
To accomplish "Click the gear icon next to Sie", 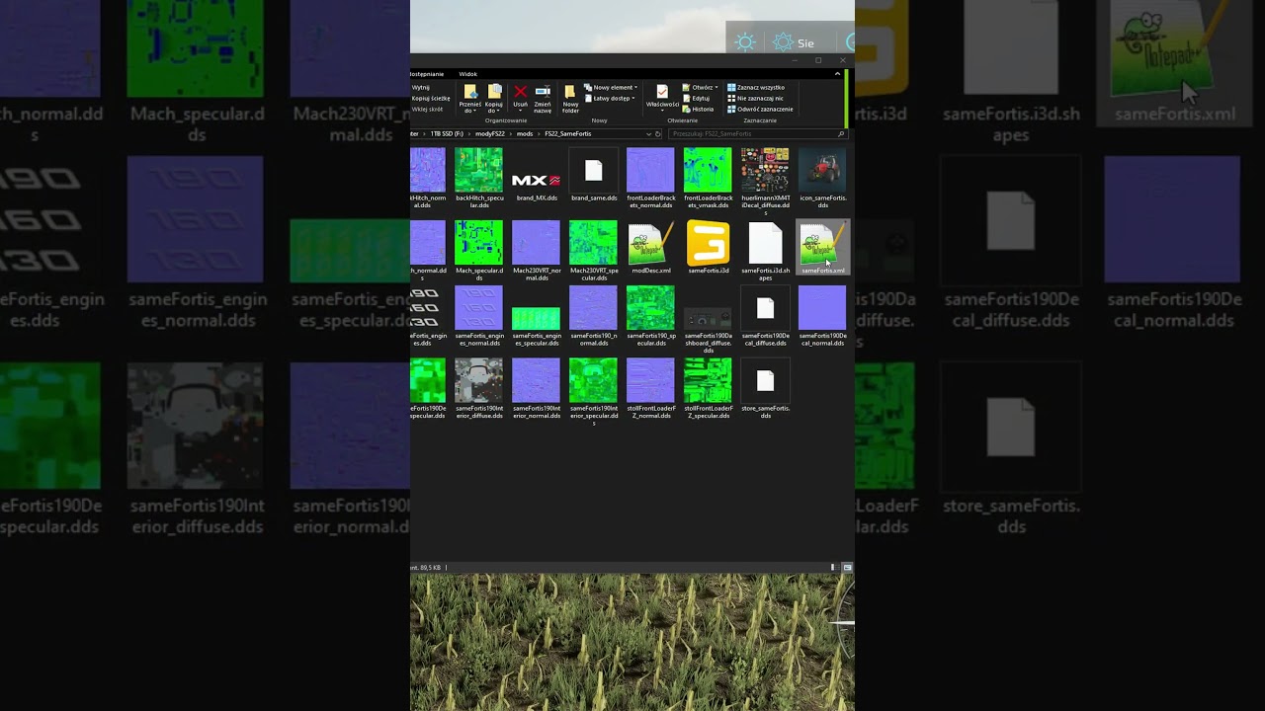I will click(x=783, y=42).
